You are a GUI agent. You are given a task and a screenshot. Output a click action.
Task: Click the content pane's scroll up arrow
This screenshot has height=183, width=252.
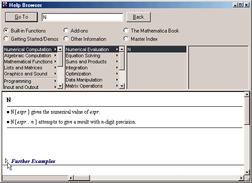tap(247, 94)
